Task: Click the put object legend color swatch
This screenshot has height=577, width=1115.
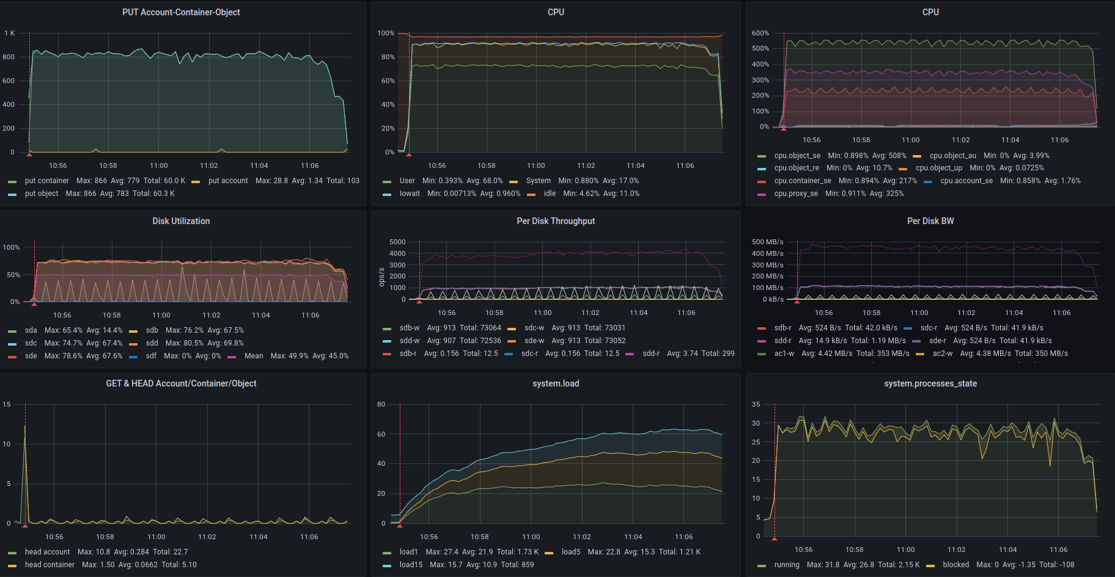Action: tap(12, 194)
